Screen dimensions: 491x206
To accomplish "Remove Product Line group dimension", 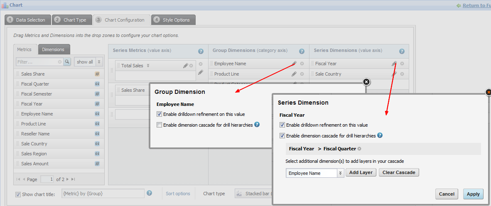I will 302,74.
